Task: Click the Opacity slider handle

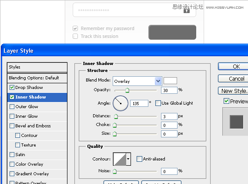Action: click(127, 91)
